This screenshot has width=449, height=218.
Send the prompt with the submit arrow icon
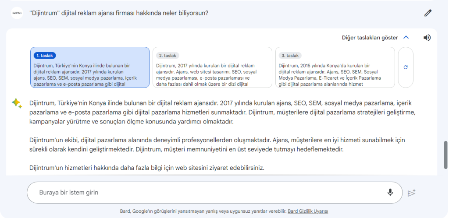411,193
